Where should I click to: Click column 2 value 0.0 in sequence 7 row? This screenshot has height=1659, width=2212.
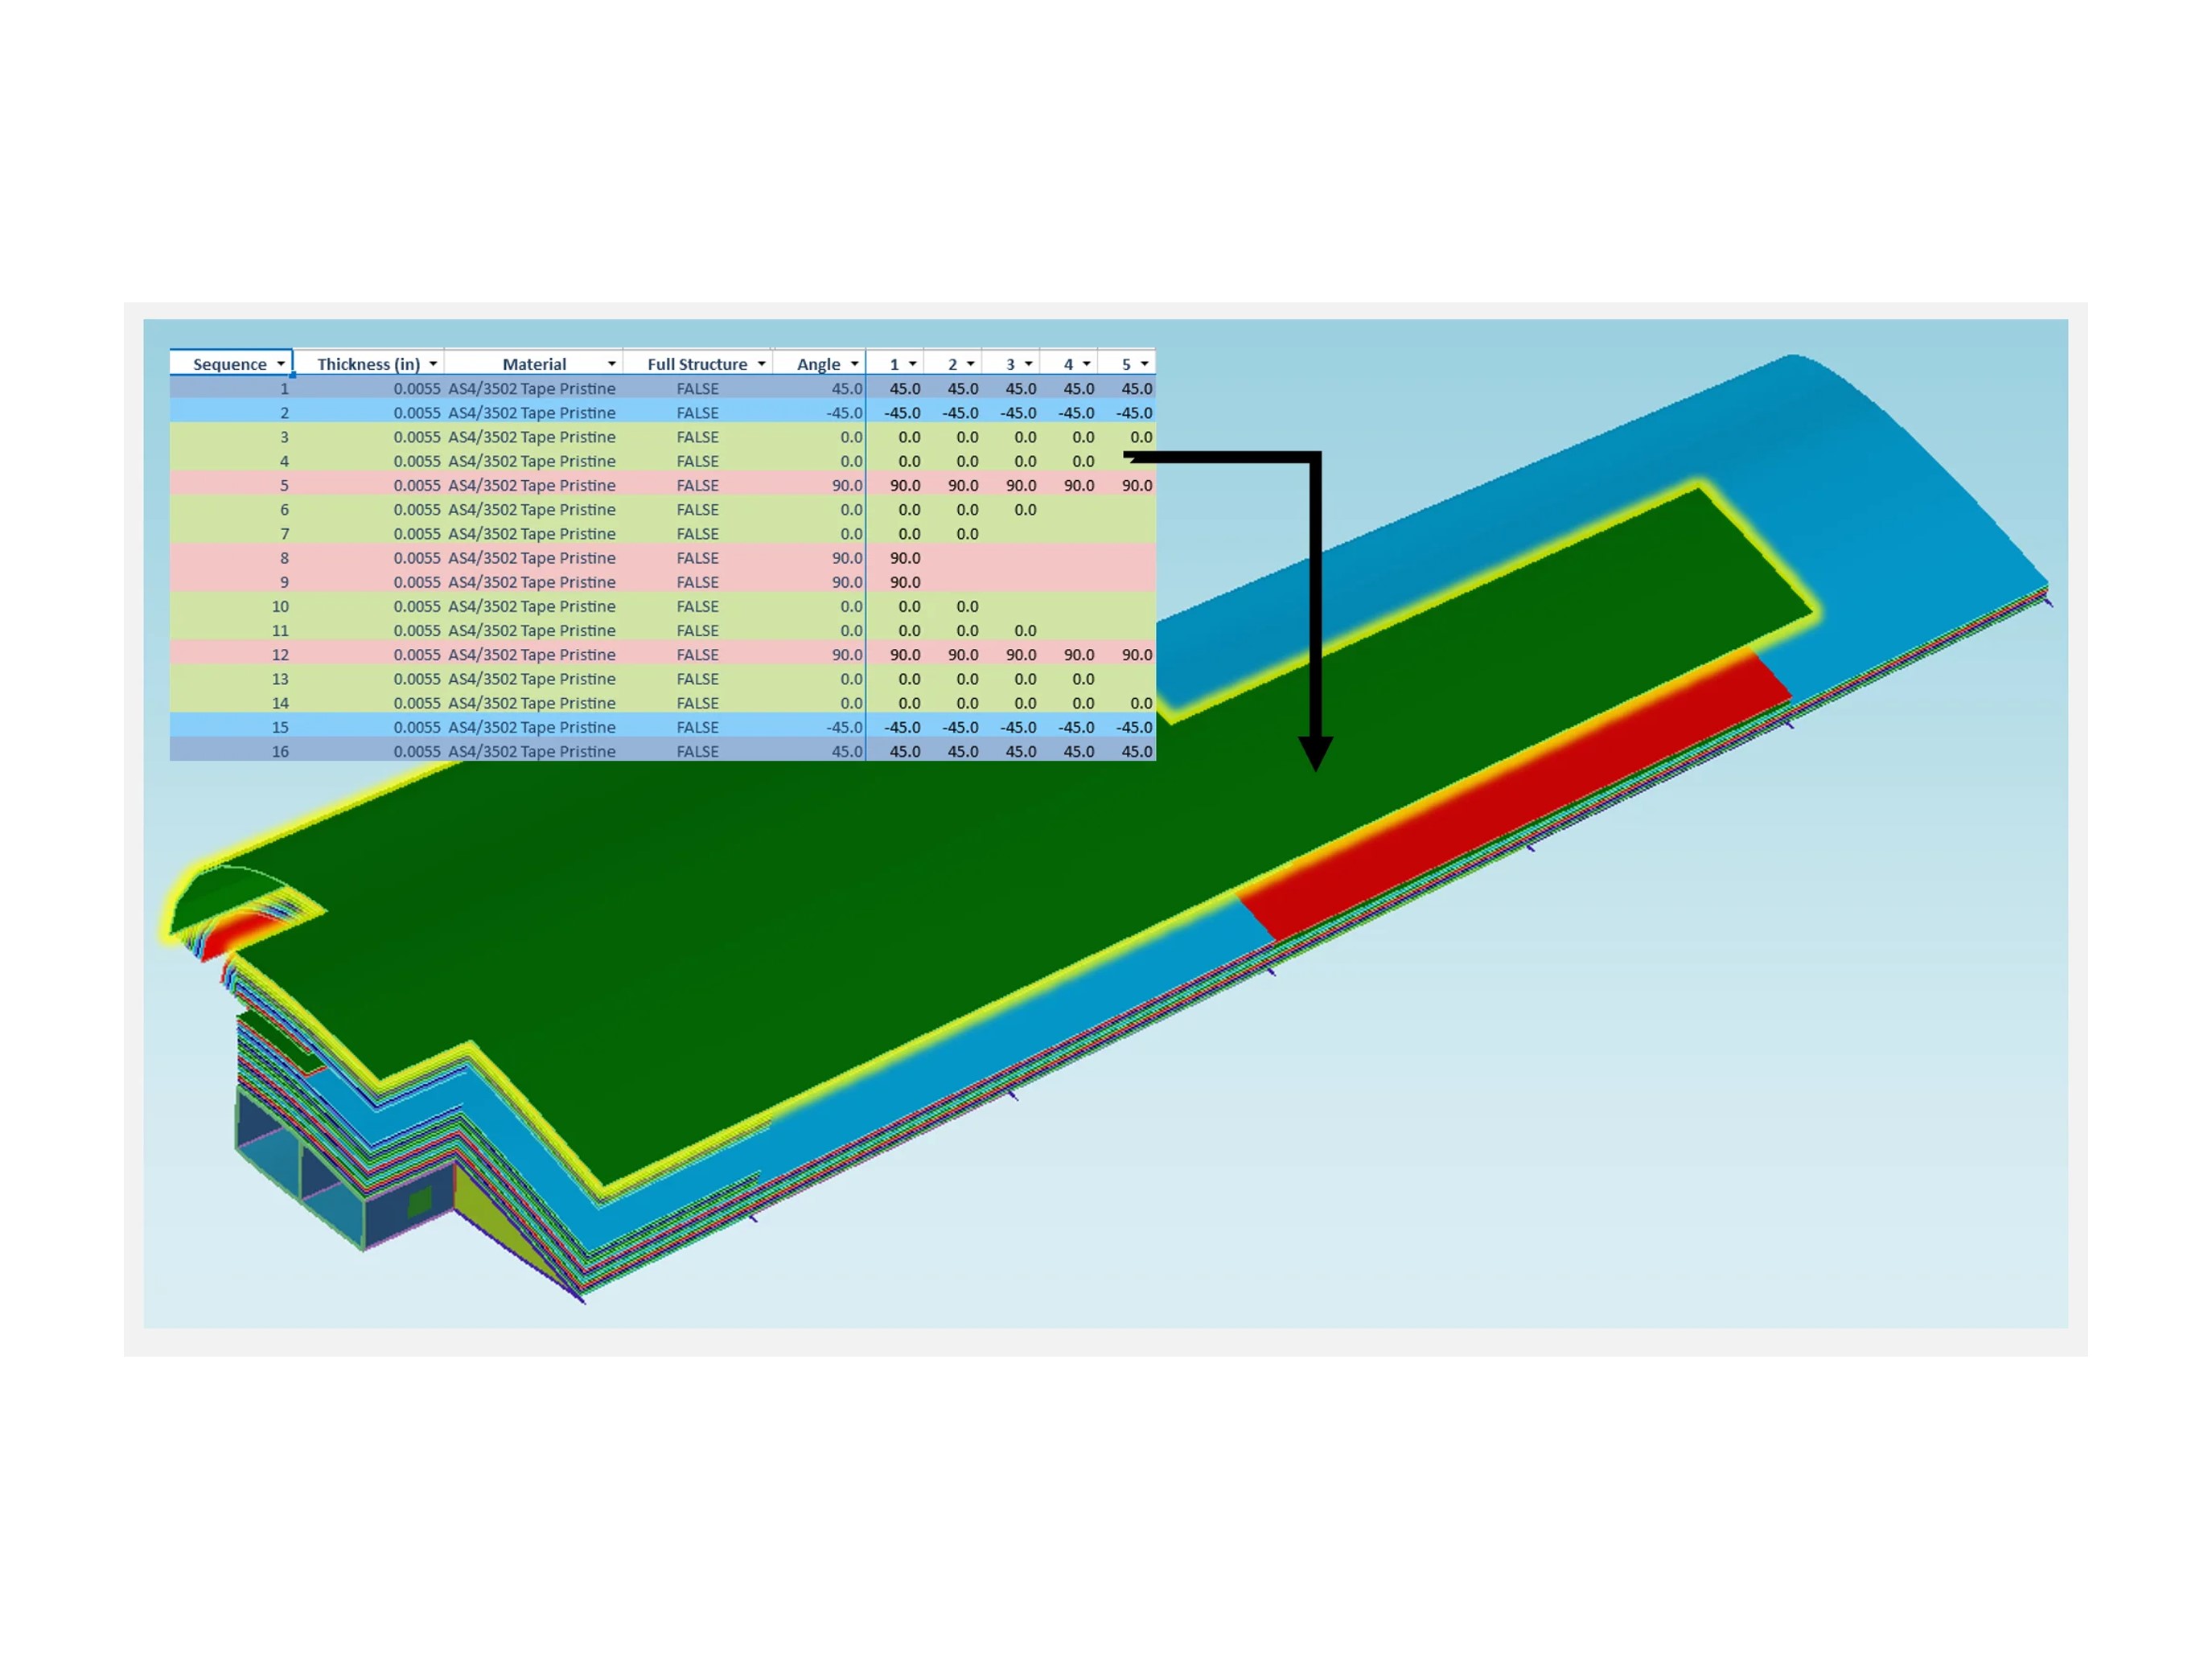[967, 534]
